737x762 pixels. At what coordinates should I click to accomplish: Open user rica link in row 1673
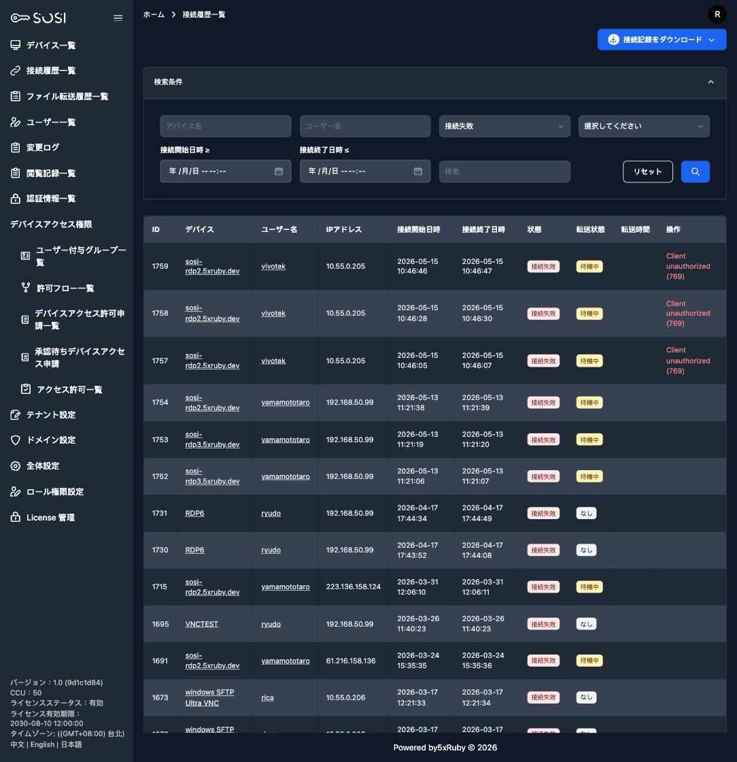(267, 697)
